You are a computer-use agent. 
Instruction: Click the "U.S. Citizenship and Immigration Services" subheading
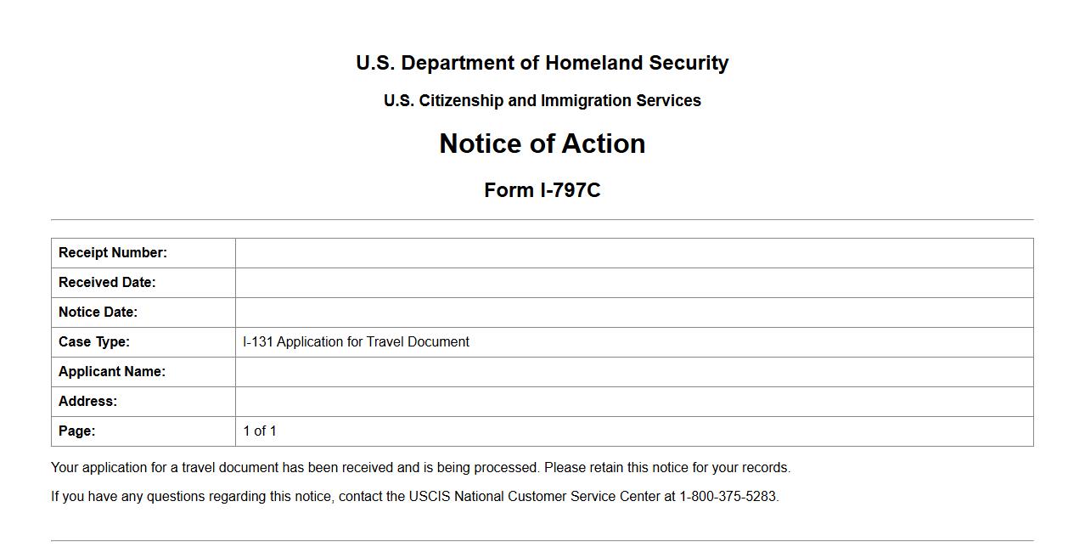pyautogui.click(x=542, y=101)
